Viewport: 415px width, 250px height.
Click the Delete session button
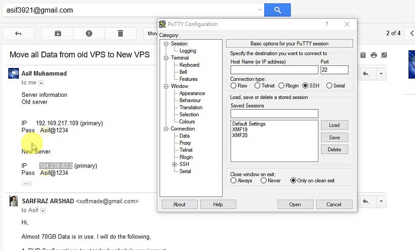tap(334, 150)
